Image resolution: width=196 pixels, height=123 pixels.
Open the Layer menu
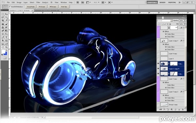click(x=25, y=2)
